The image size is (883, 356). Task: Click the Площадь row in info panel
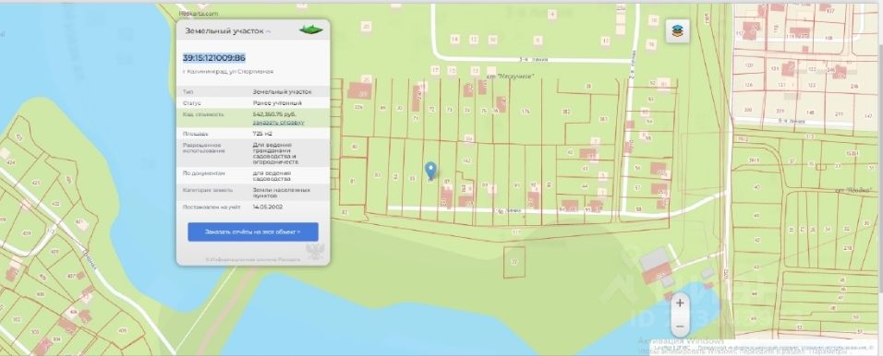tap(253, 134)
